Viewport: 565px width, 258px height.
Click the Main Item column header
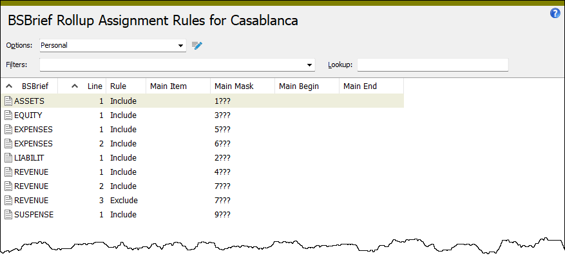point(178,86)
